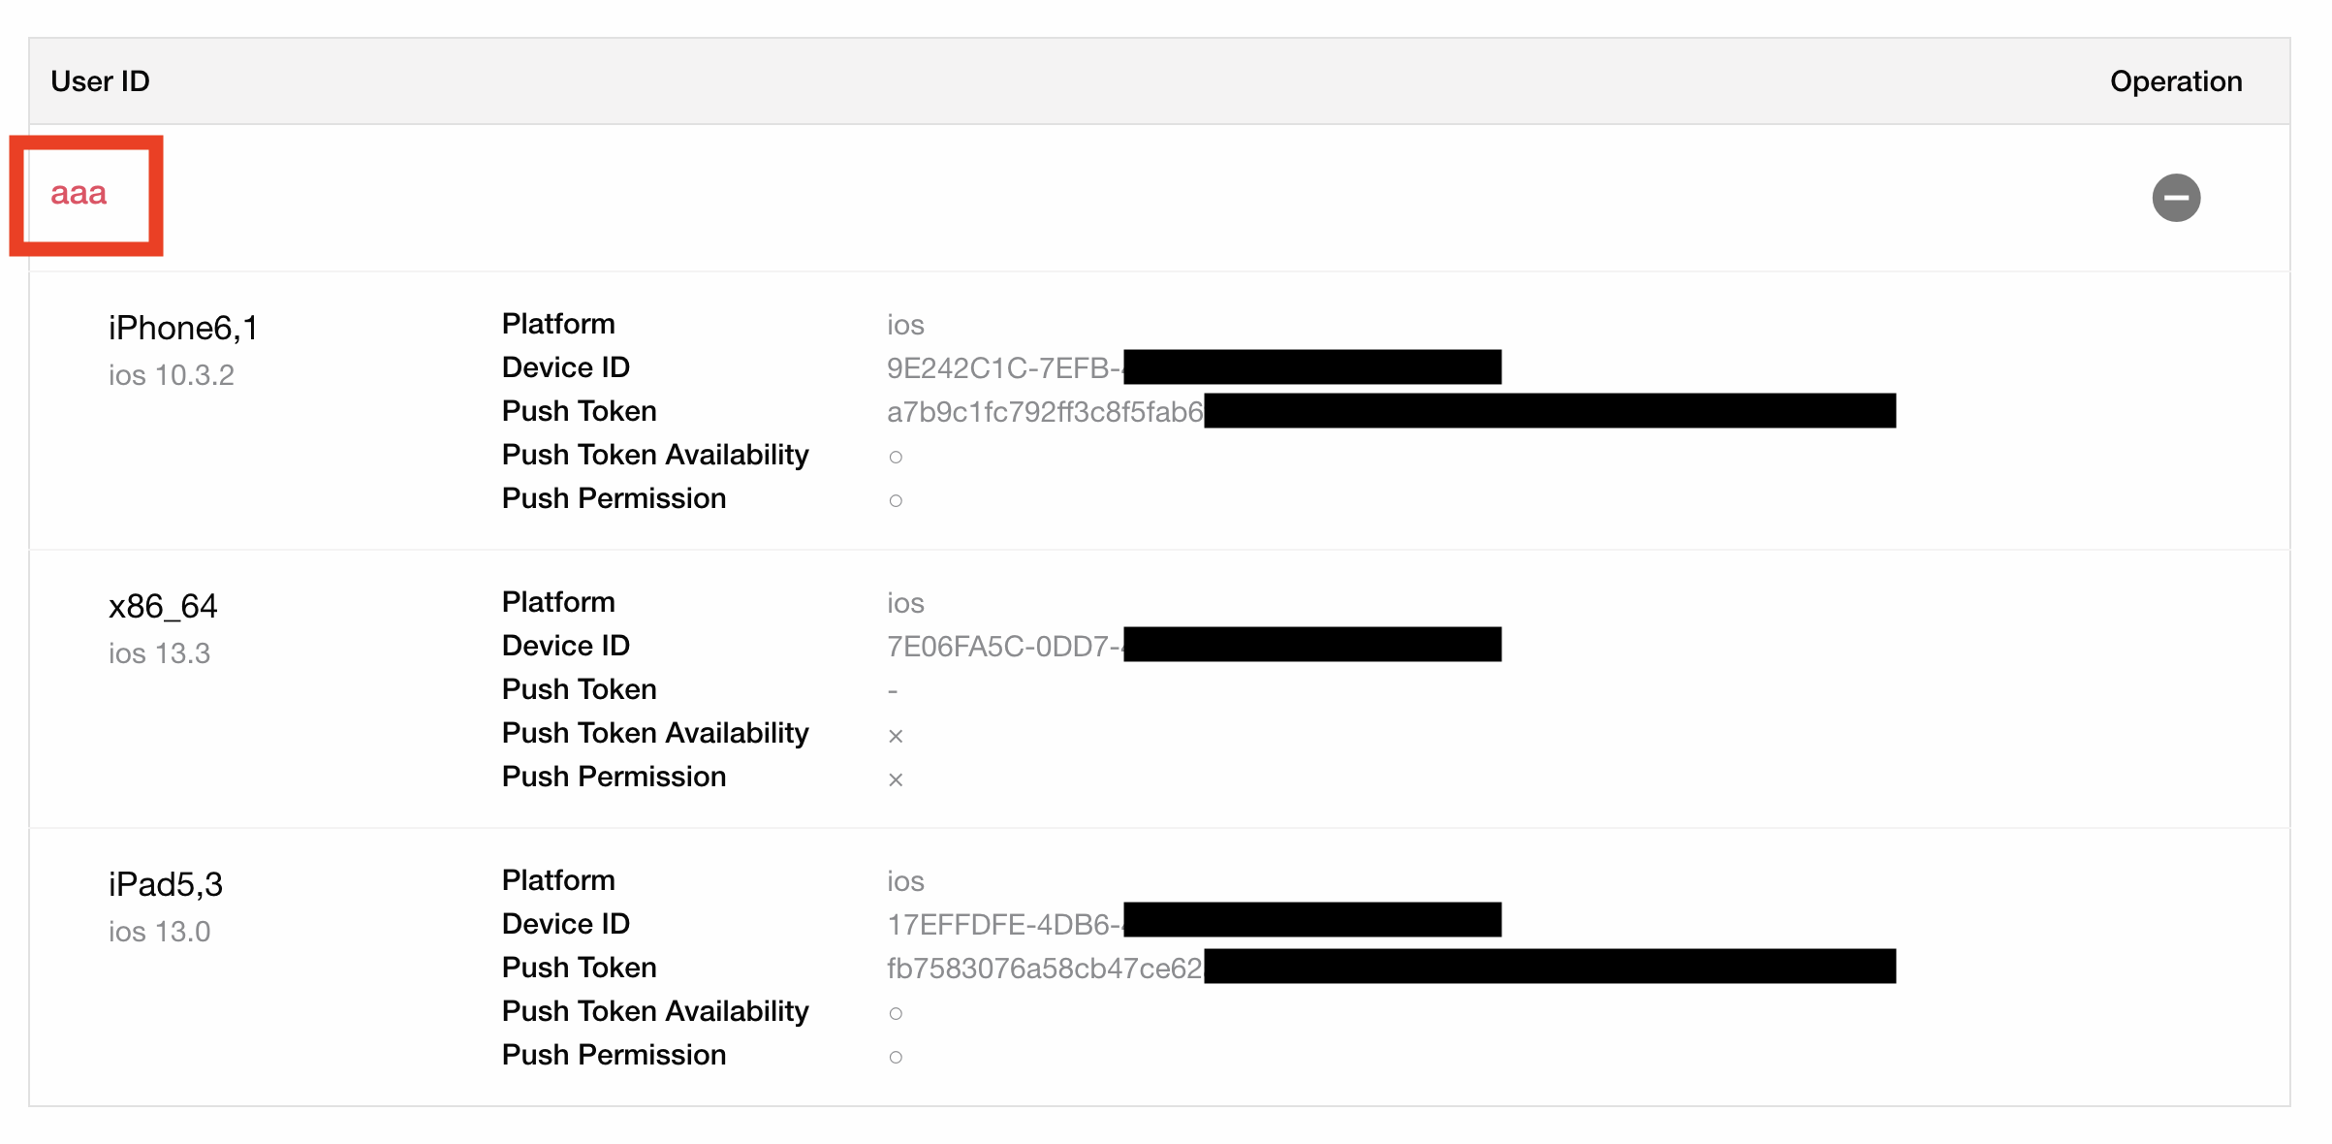
Task: Click x86_64 Push Permission cross mark
Action: click(x=896, y=779)
